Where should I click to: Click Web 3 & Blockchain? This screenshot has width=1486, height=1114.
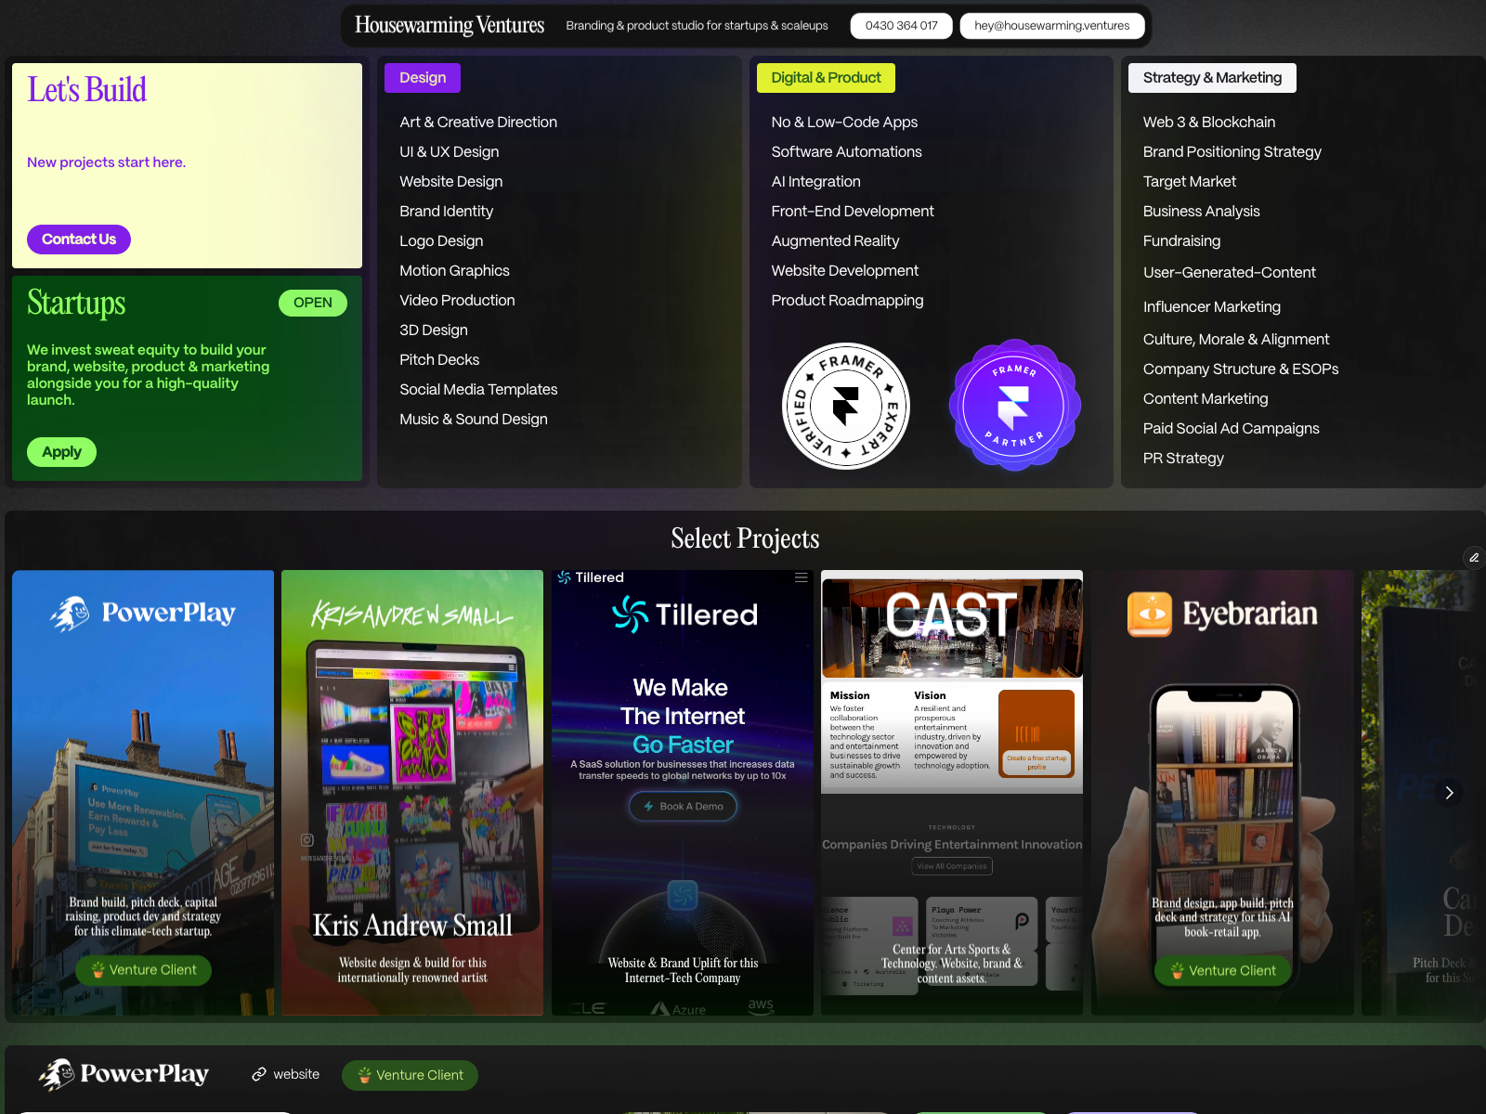[1209, 123]
